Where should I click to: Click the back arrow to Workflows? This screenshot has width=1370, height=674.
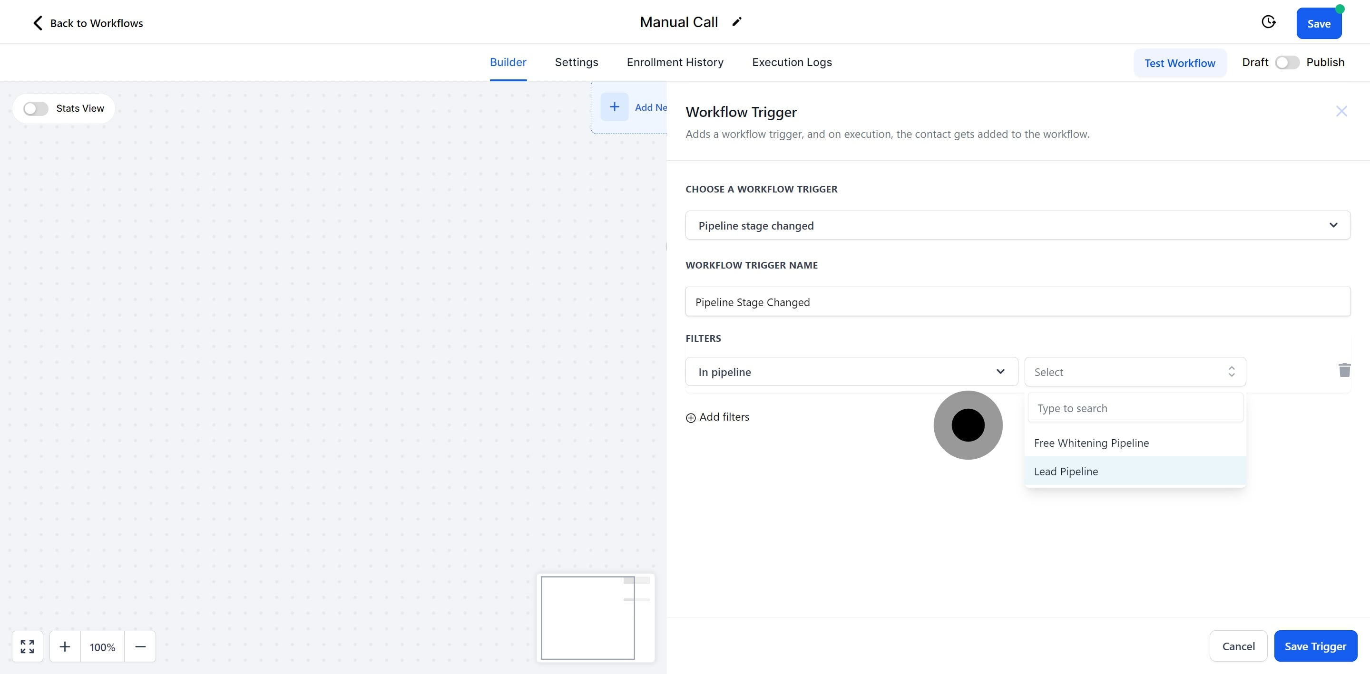(38, 23)
